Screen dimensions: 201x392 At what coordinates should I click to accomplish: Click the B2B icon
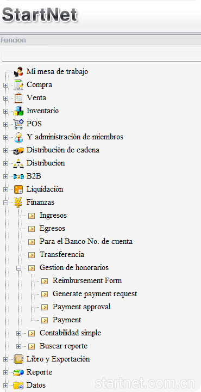[x=18, y=176]
